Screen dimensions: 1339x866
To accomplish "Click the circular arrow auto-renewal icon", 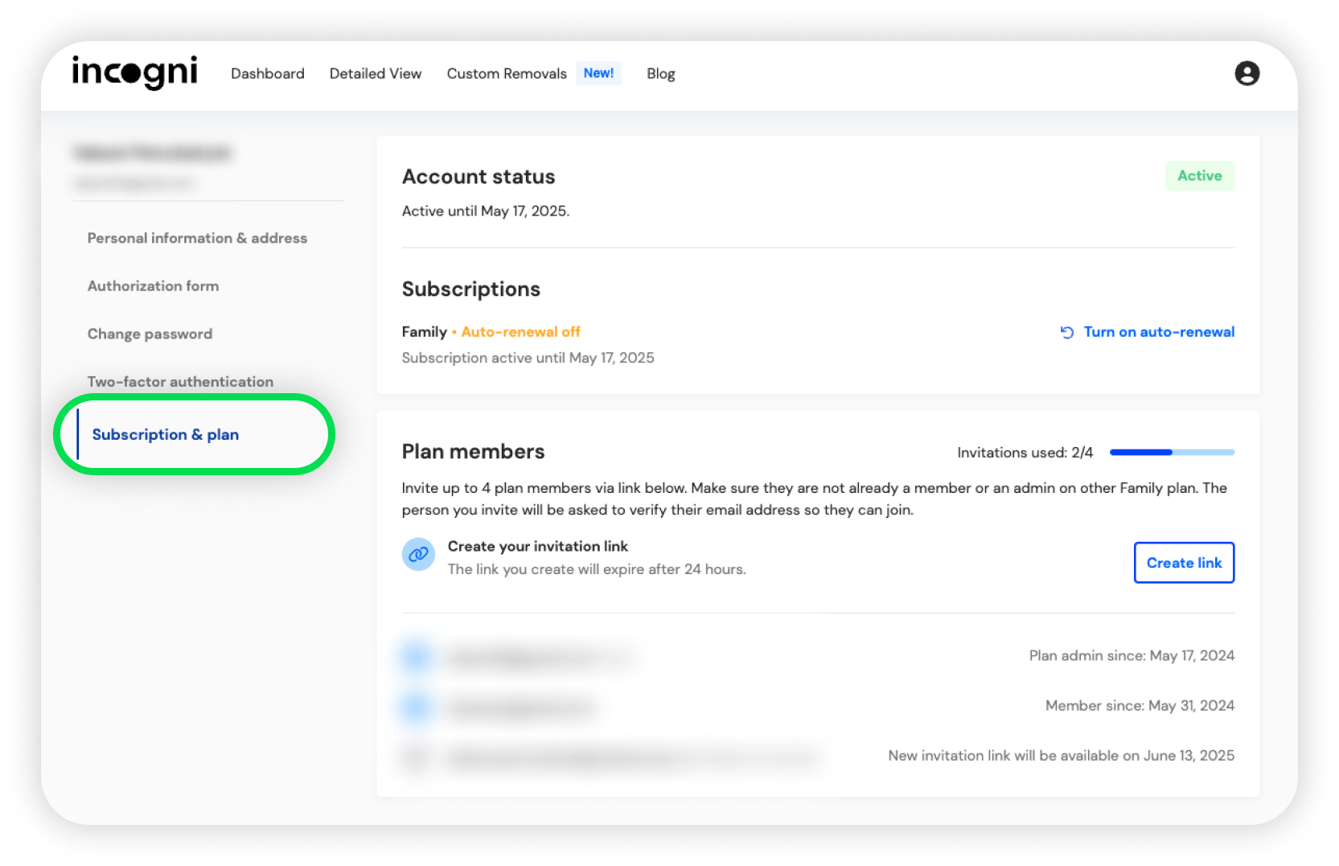I will click(x=1066, y=332).
